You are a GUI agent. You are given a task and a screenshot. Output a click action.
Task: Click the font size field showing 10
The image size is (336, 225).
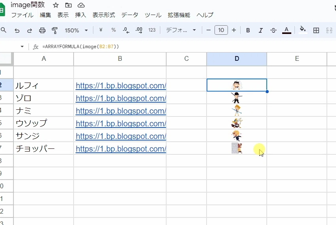point(221,30)
